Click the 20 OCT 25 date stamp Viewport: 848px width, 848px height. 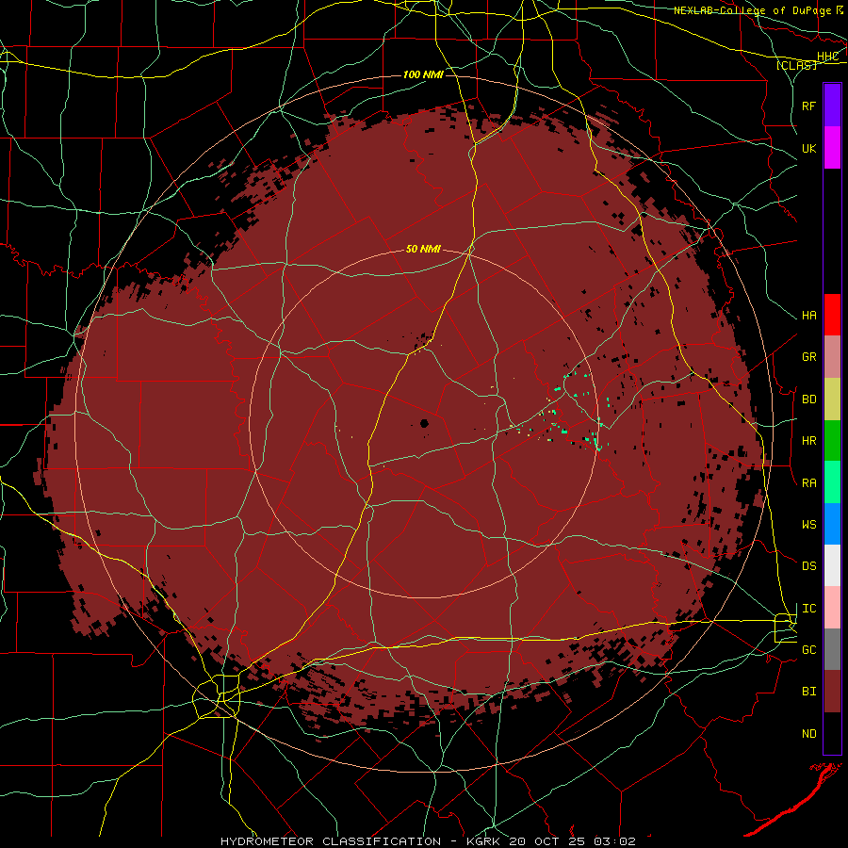(547, 841)
